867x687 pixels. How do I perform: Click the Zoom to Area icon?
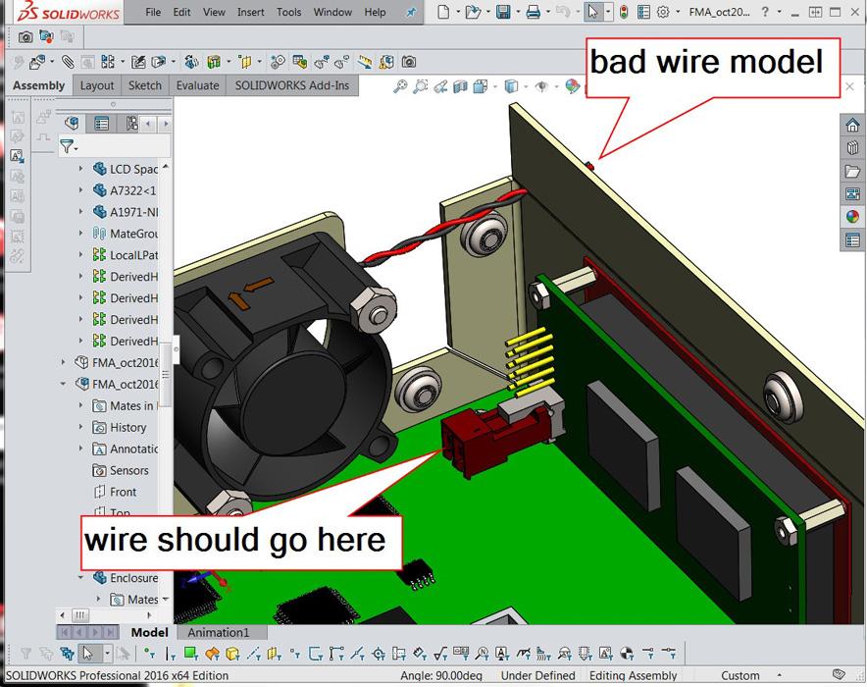pyautogui.click(x=420, y=86)
